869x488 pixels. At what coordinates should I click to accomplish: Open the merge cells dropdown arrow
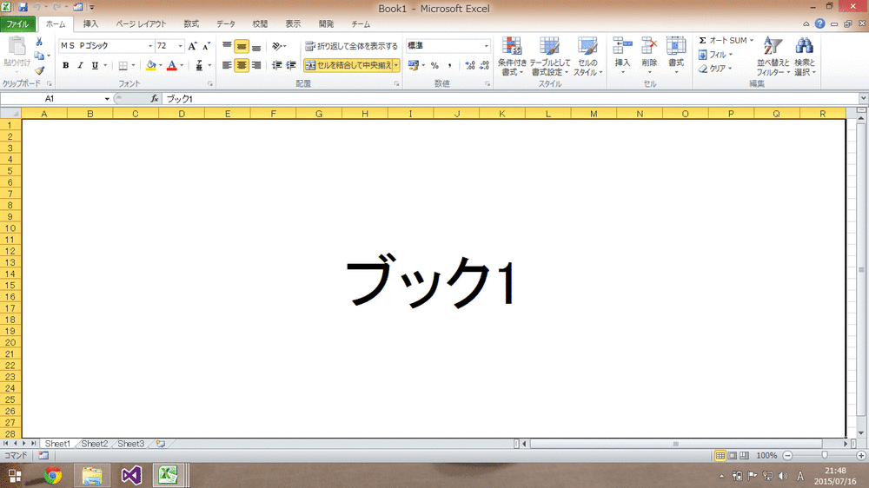[396, 65]
